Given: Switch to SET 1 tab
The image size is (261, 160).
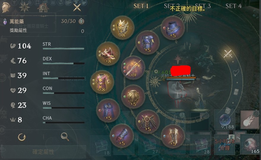Looking at the screenshot, I should coord(141,6).
